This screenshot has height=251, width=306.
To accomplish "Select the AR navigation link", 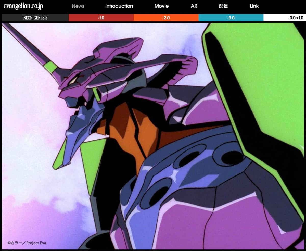I will tap(194, 6).
